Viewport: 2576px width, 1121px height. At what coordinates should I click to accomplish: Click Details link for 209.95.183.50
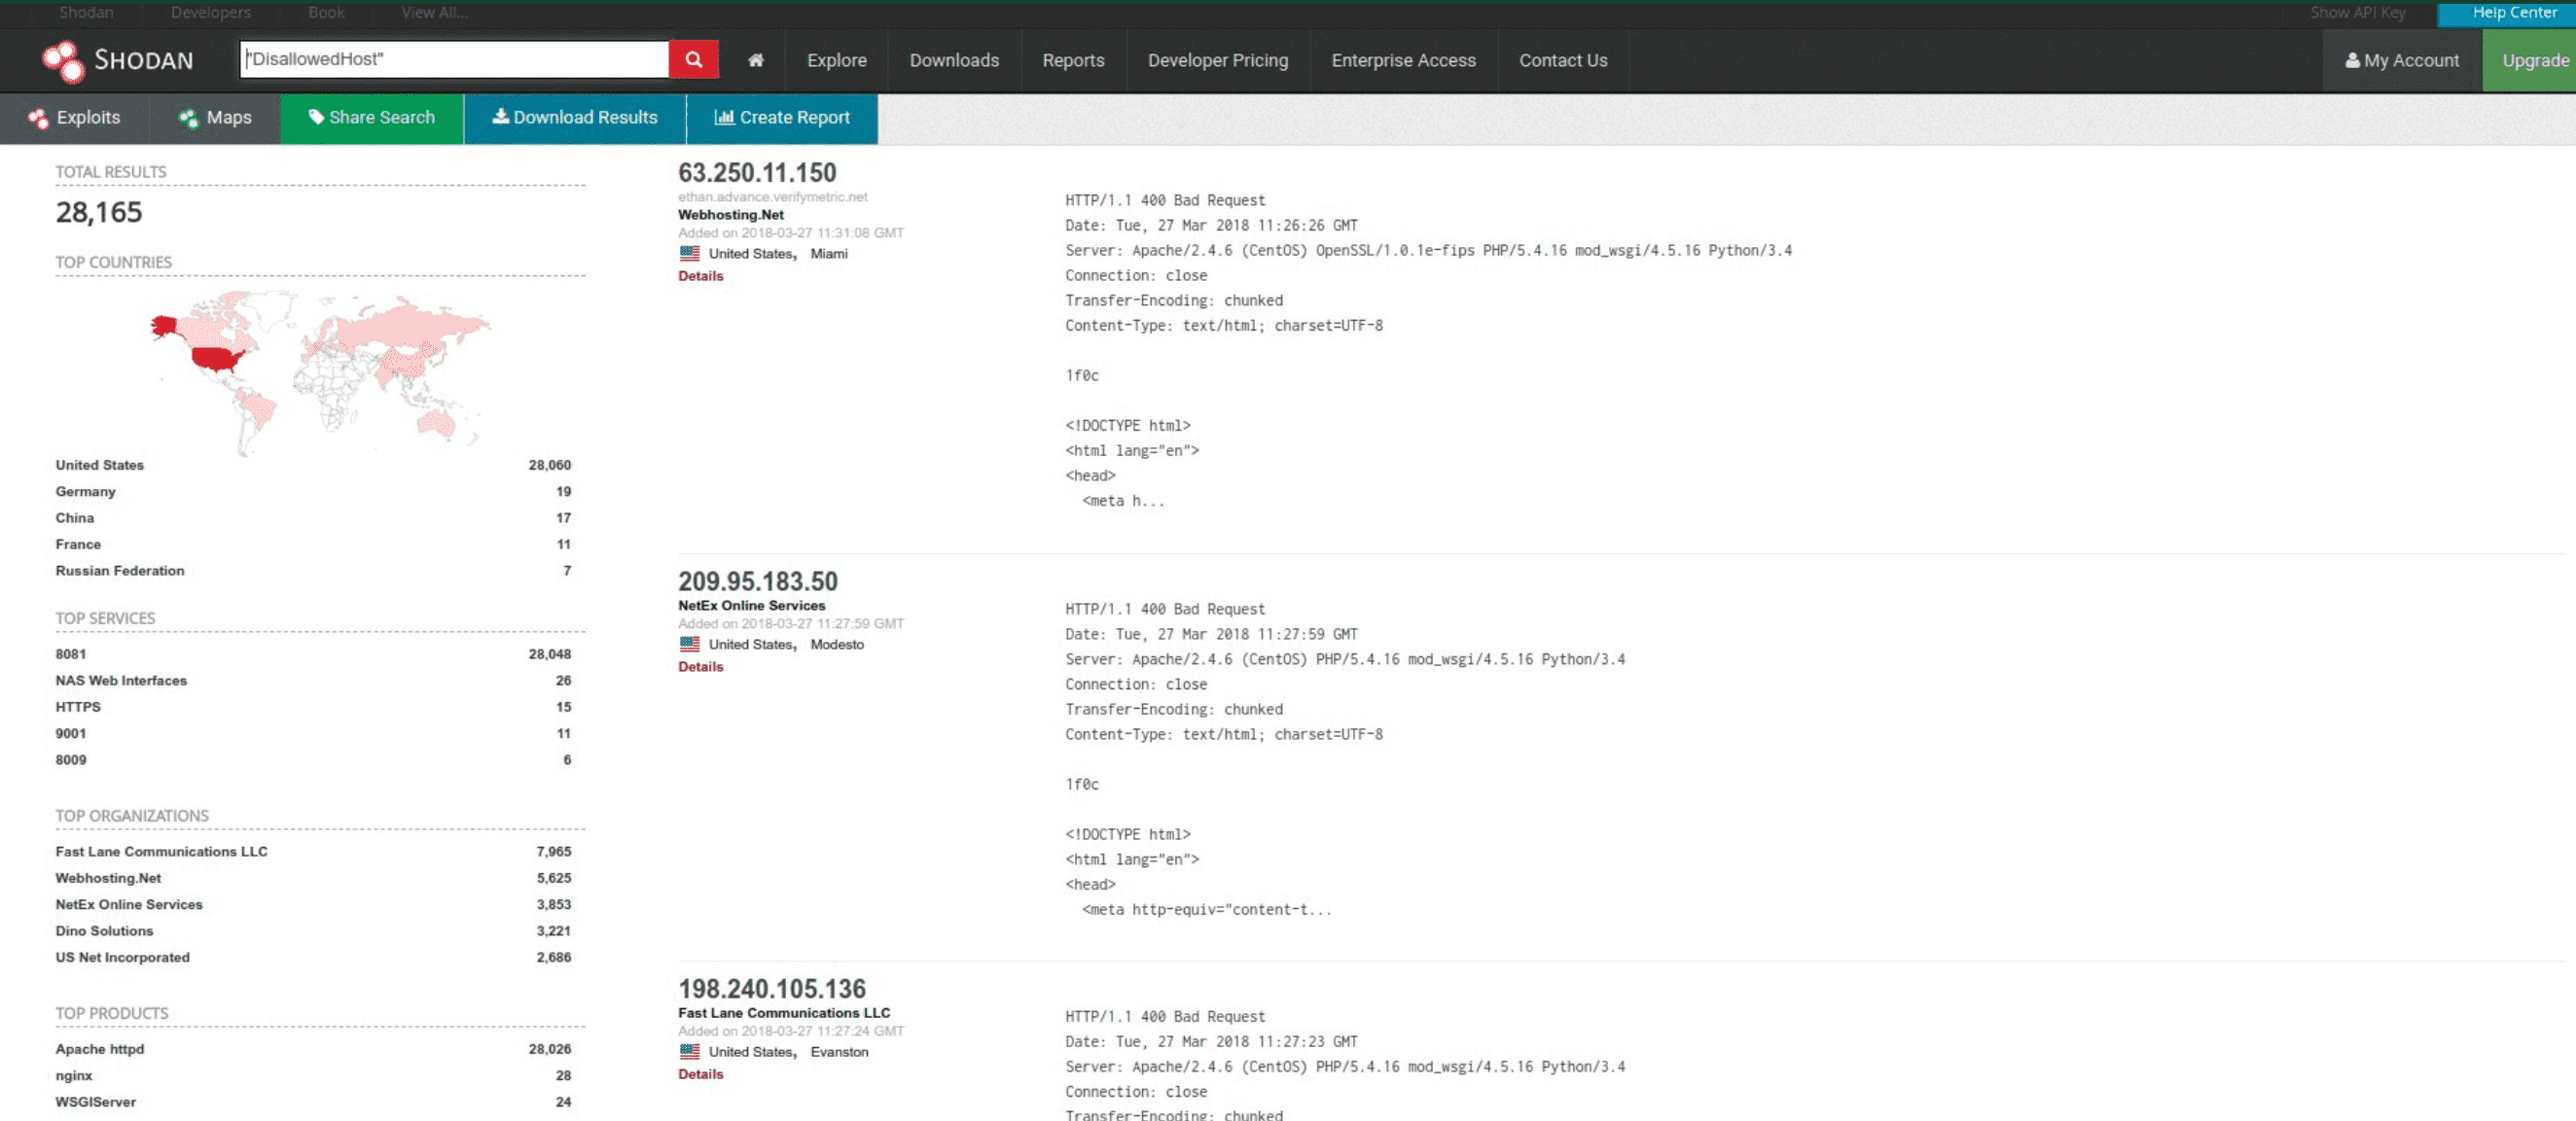point(699,665)
